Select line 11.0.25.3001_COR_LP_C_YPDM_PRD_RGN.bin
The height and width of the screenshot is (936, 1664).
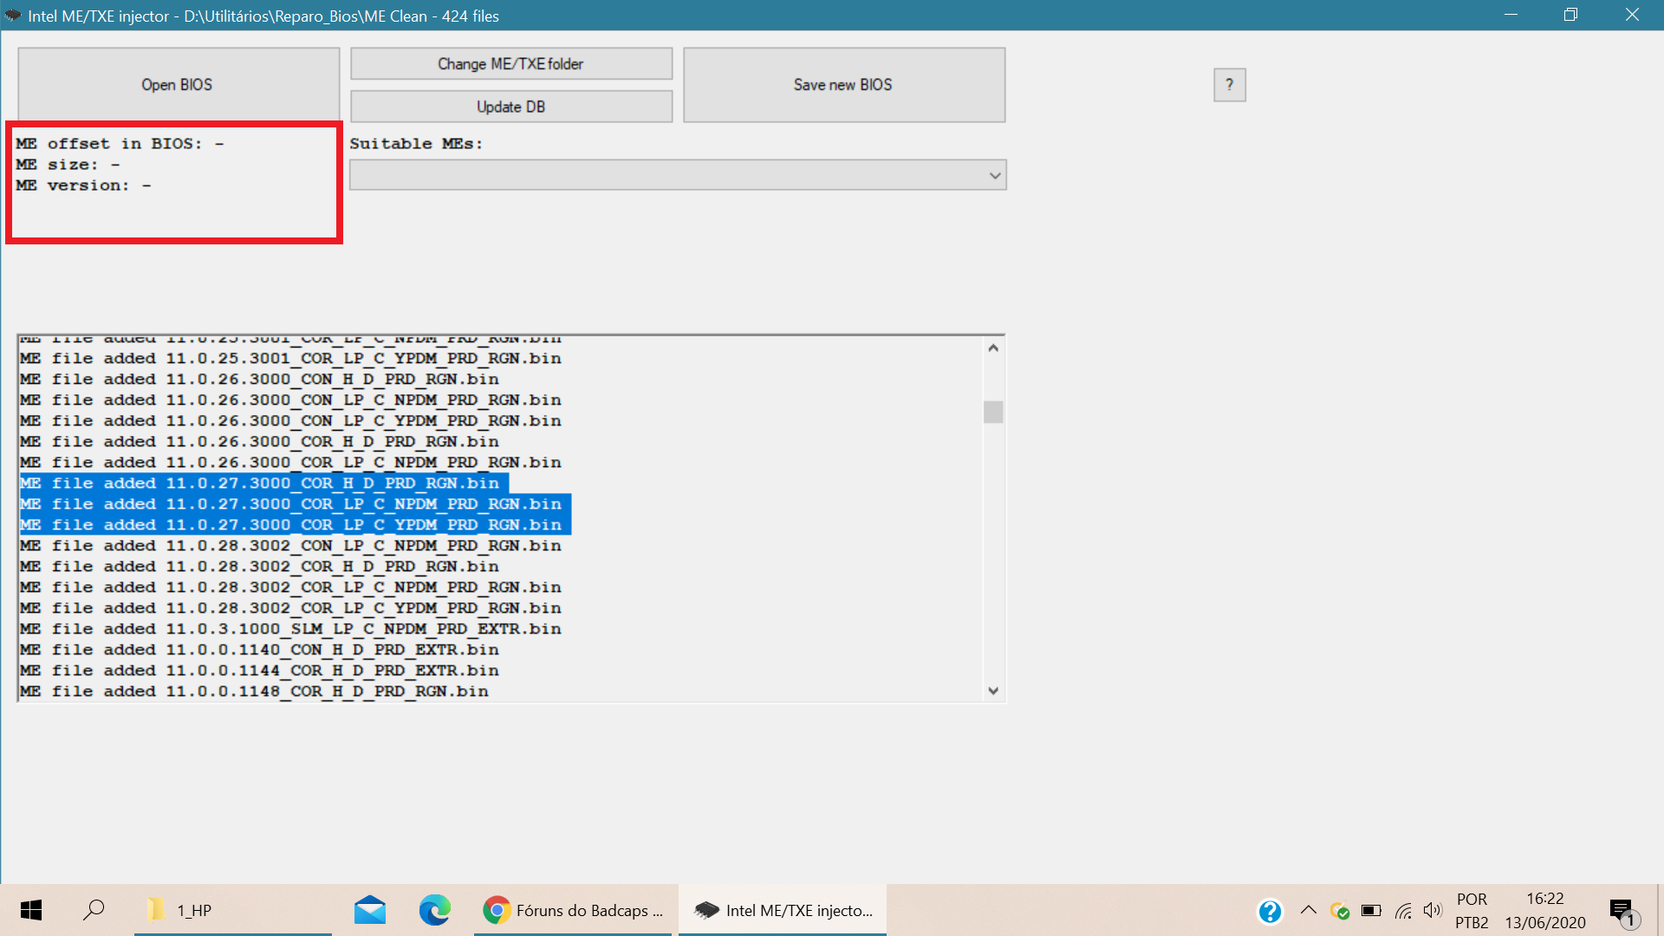290,359
